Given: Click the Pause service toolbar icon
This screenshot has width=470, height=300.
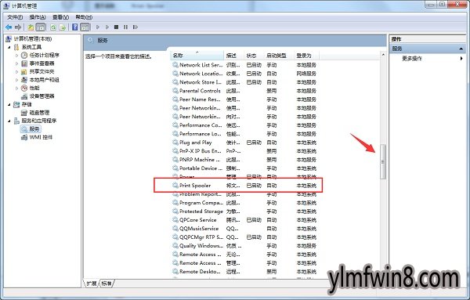Looking at the screenshot, I should 125,27.
